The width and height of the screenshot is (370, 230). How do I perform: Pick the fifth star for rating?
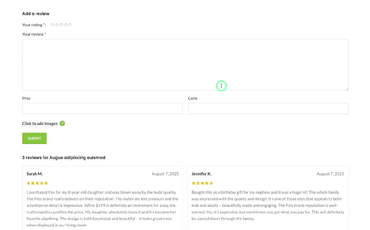pos(70,25)
